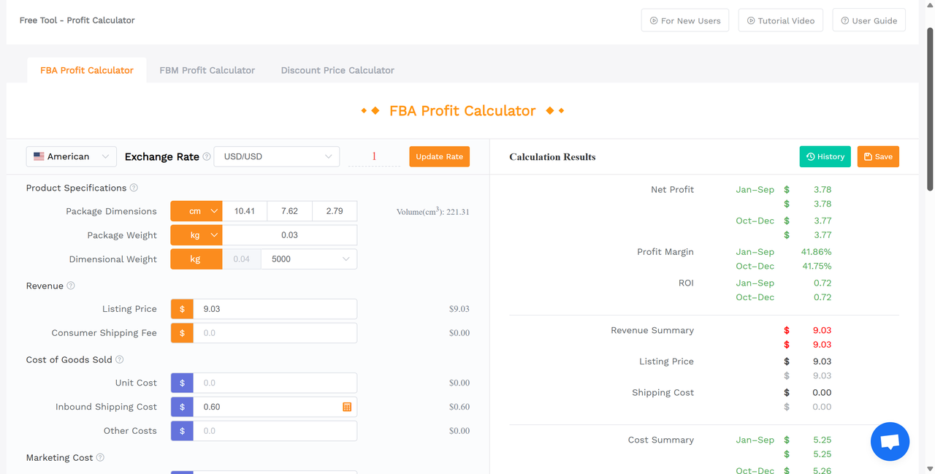Viewport: 935px width, 474px height.
Task: Click the Cost of Goods Sold help icon
Action: click(119, 359)
